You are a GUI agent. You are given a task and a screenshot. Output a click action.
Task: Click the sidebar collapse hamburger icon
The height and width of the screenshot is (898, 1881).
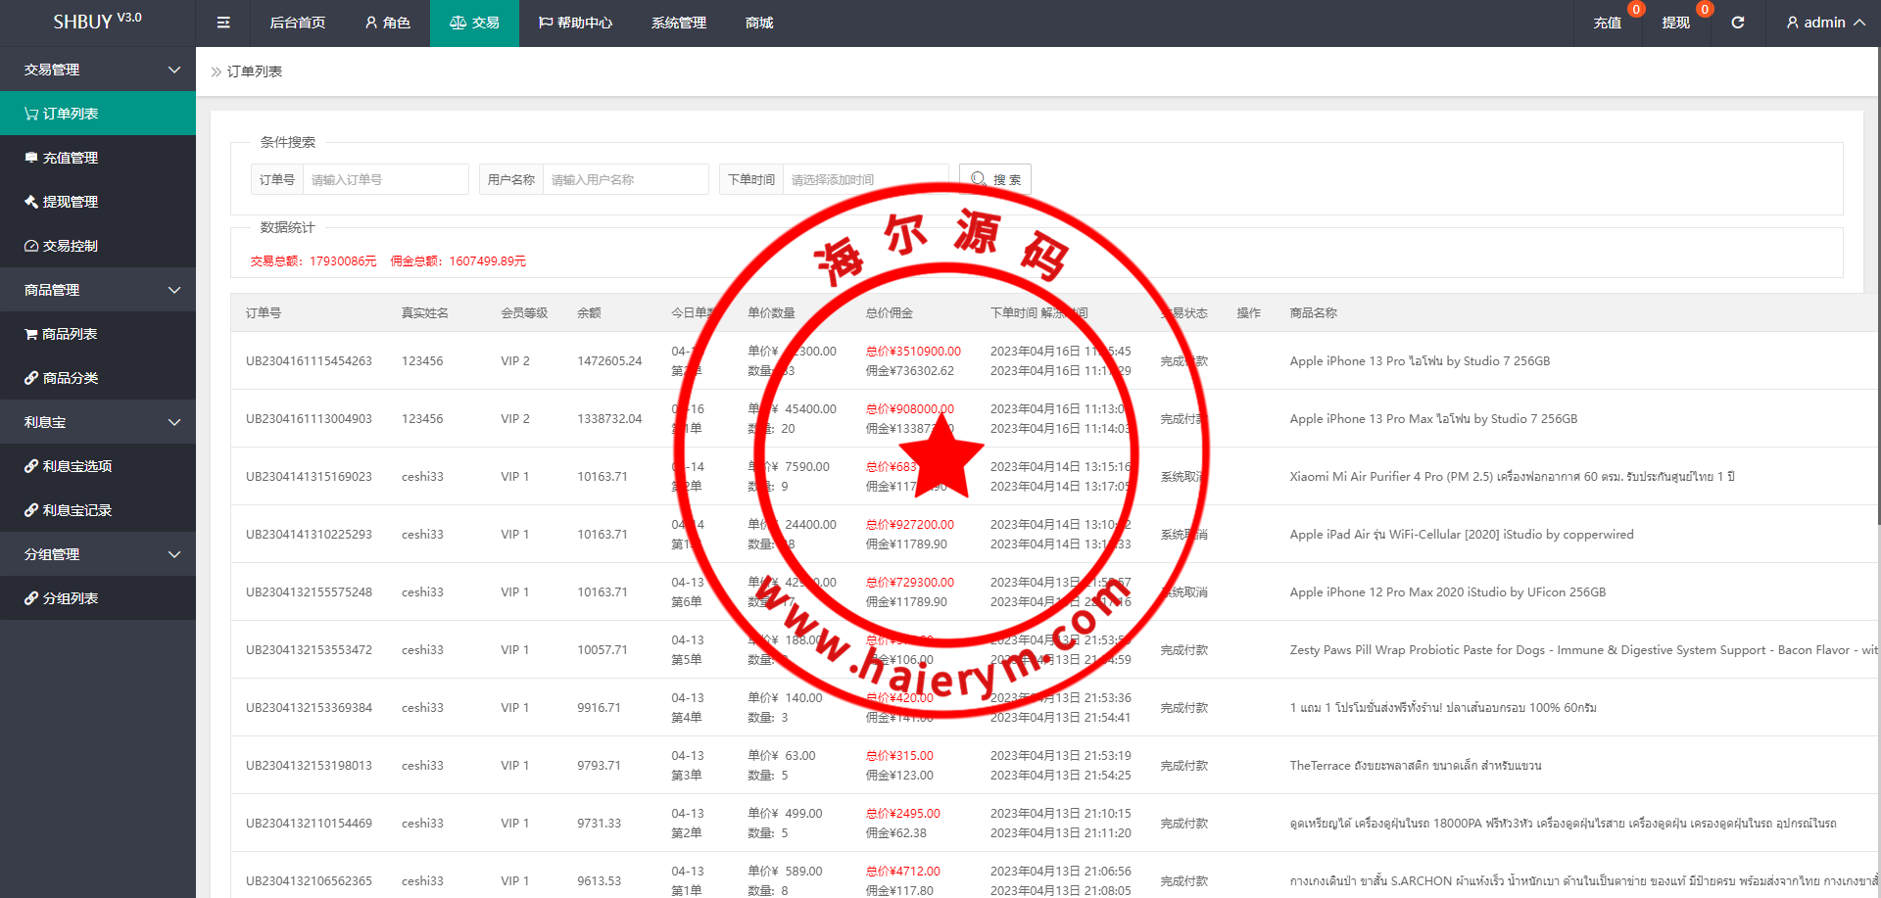(x=223, y=23)
